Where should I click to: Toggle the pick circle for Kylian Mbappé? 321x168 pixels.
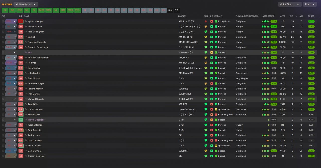[3, 21]
